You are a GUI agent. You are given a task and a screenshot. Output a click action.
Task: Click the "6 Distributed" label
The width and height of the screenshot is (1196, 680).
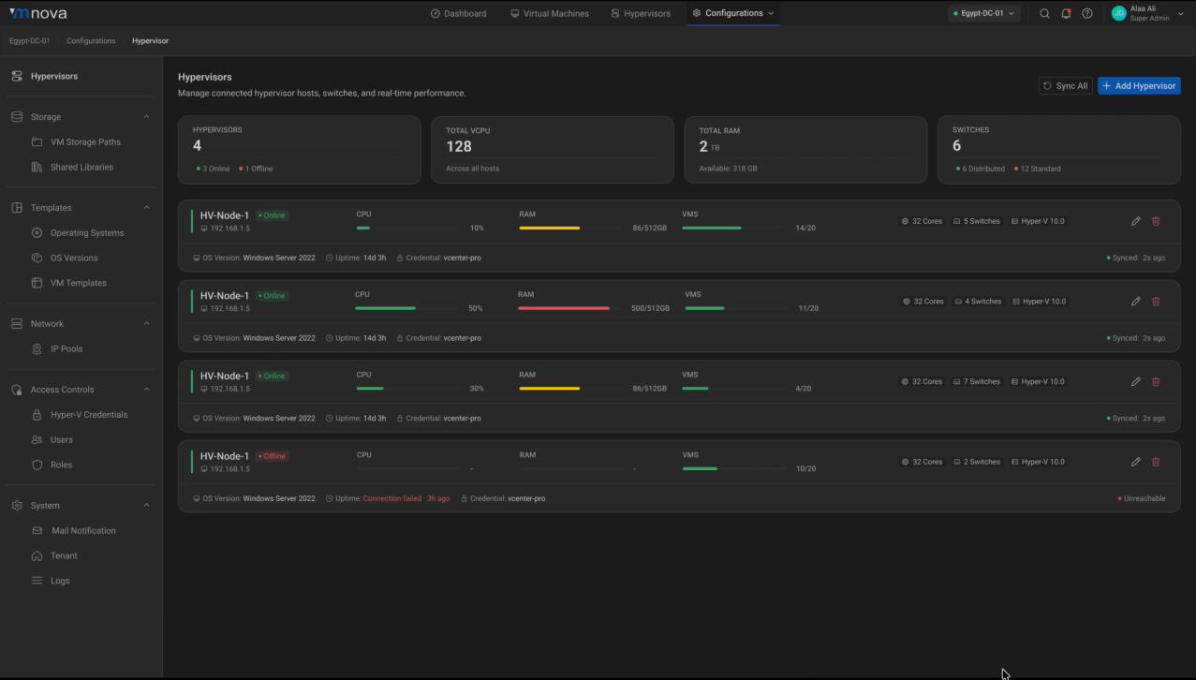(x=983, y=169)
